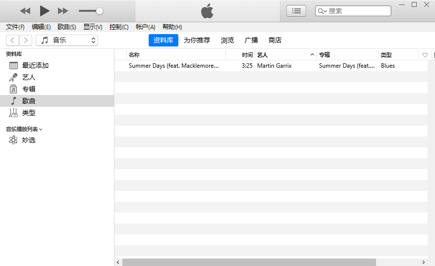Image resolution: width=435 pixels, height=266 pixels.
Task: Skip forward with the fast-forward button
Action: point(63,11)
